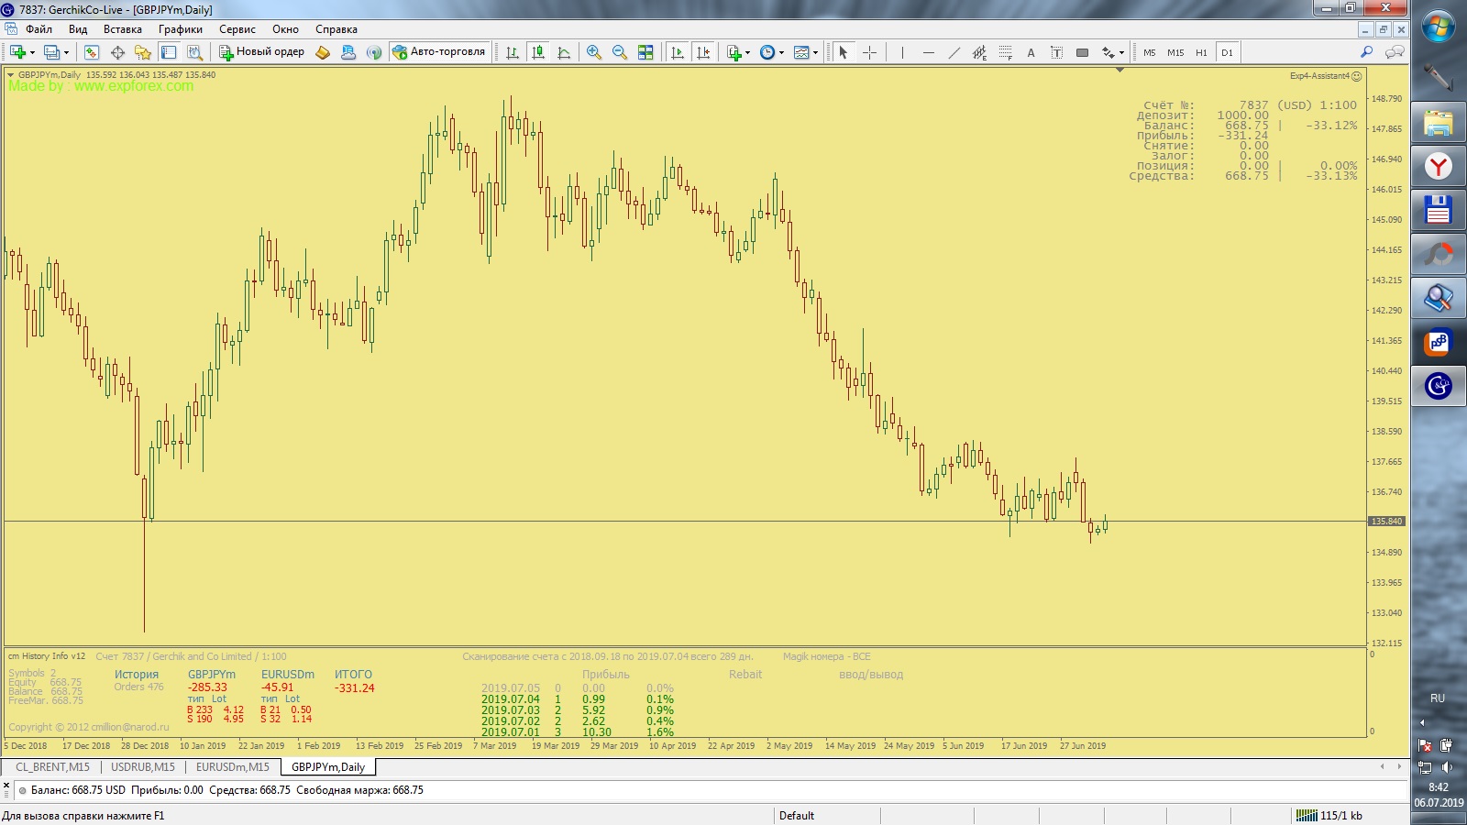Open the MetaEditor book icon
This screenshot has width=1467, height=825.
323,52
